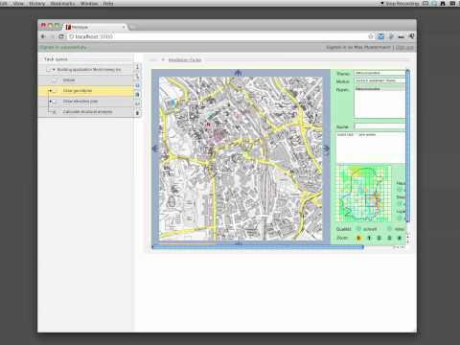Set map zoom level to 4
The height and width of the screenshot is (345, 460).
[x=400, y=238]
